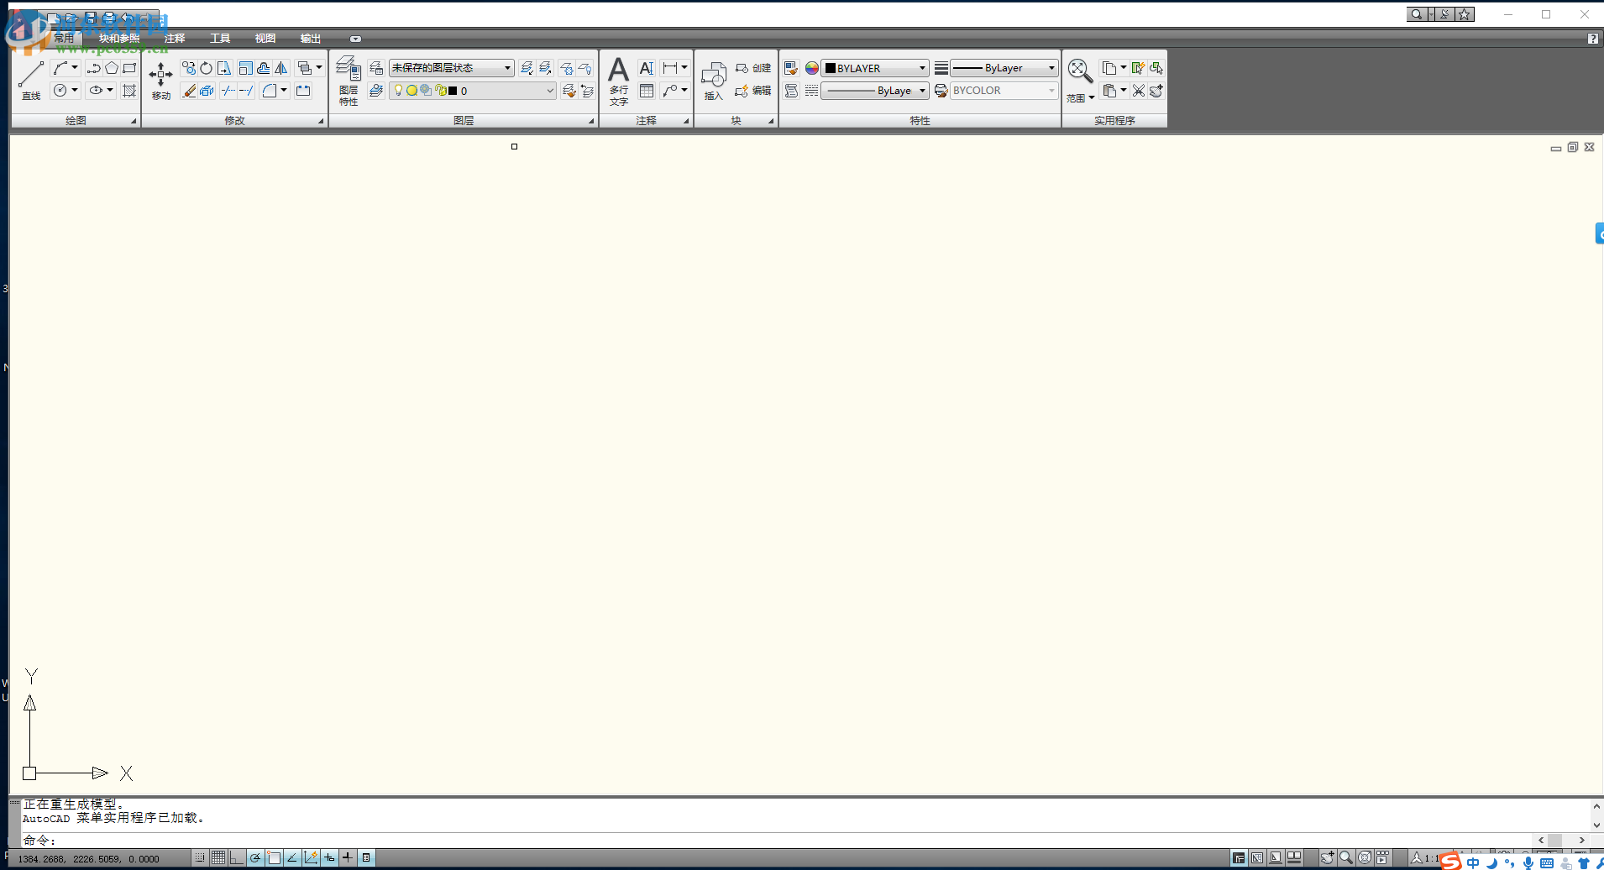Open the BYLAYER color dropdown
The image size is (1604, 870).
(x=921, y=68)
